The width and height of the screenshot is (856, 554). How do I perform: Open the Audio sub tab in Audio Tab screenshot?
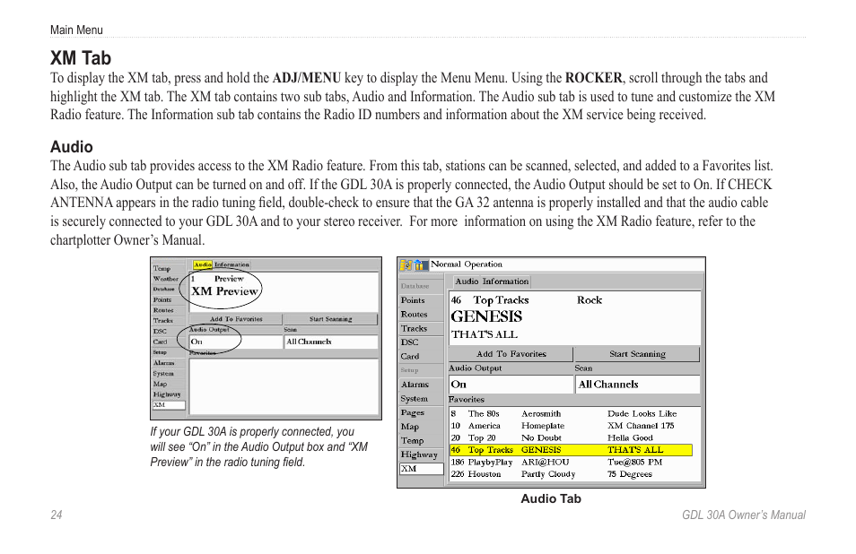pos(467,281)
